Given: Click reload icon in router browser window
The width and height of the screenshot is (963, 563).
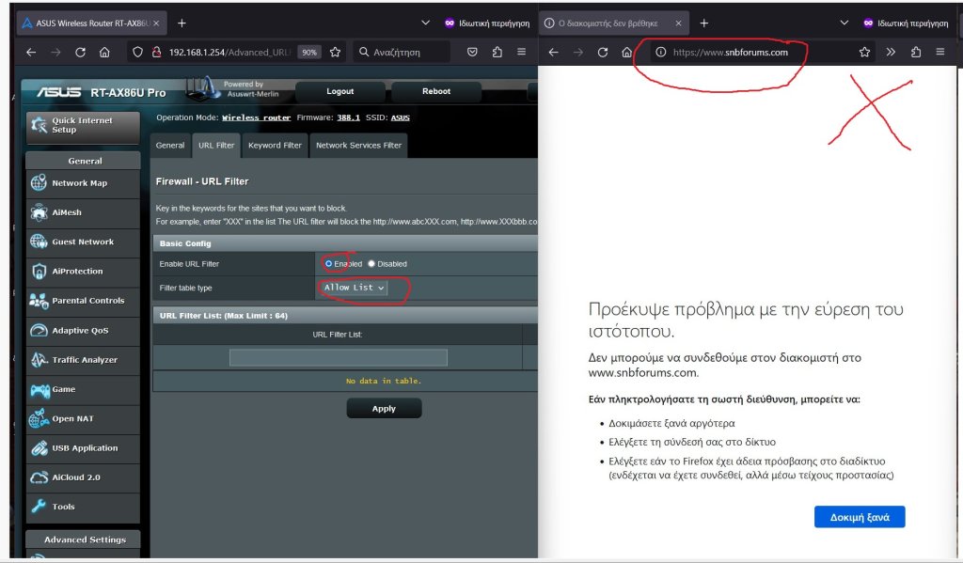Looking at the screenshot, I should [81, 53].
